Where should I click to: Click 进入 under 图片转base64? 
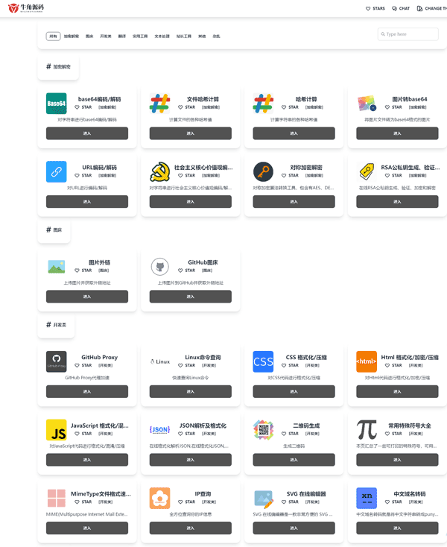(x=397, y=133)
